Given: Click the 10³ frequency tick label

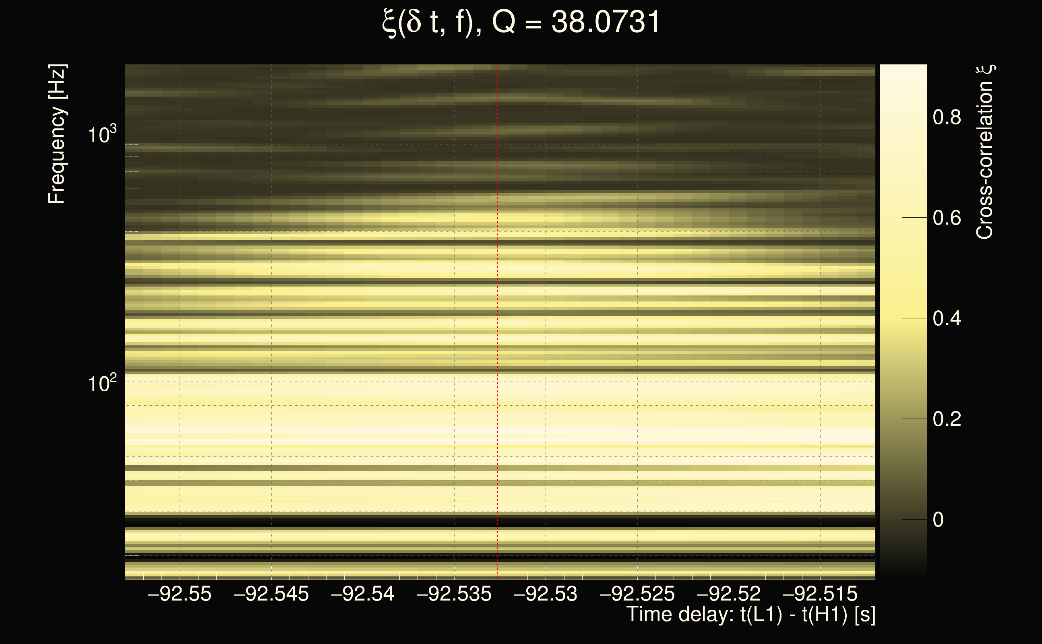Looking at the screenshot, I should (x=102, y=134).
